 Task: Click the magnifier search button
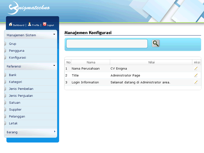coord(156,43)
